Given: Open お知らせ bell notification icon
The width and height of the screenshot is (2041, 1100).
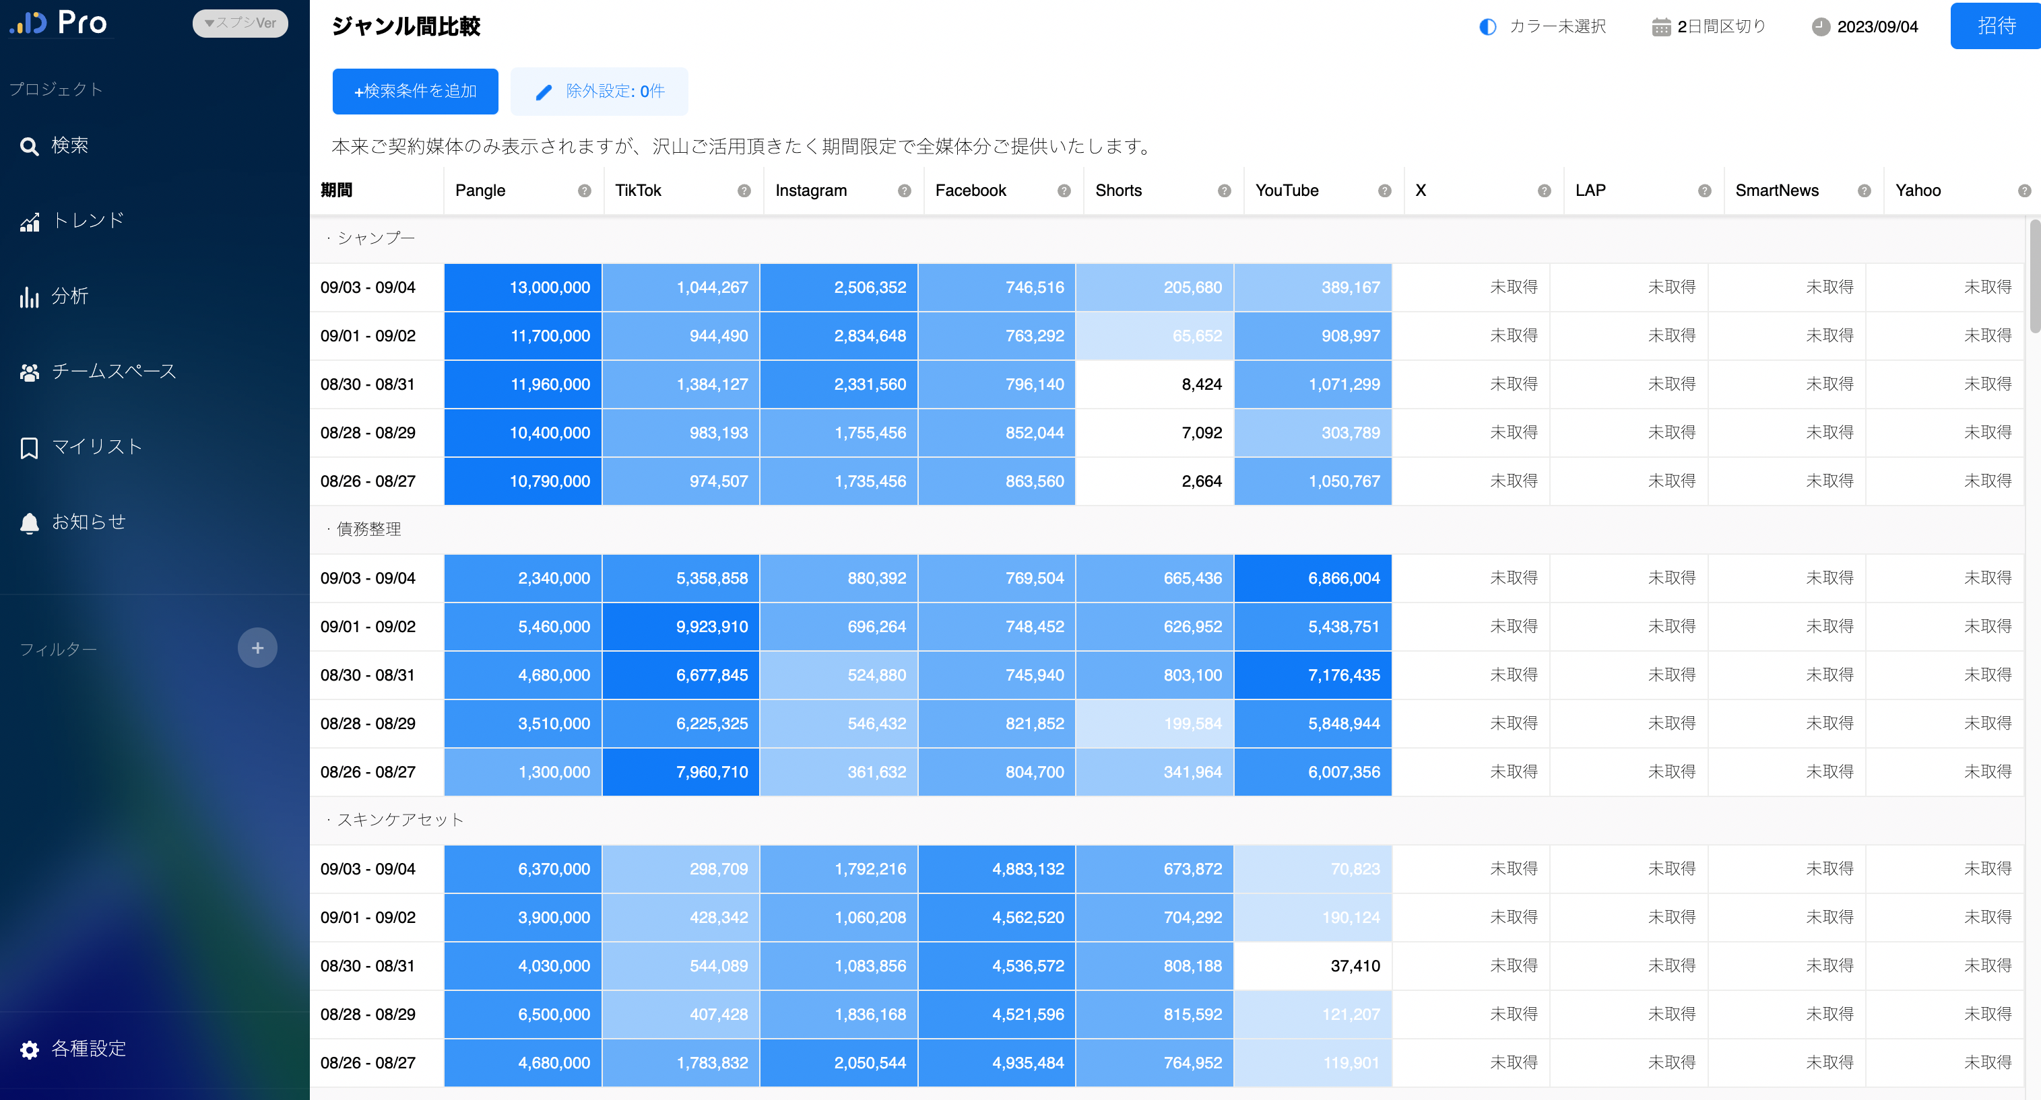Looking at the screenshot, I should pos(30,522).
